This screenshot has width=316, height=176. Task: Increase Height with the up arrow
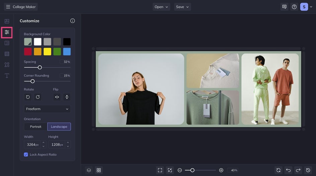[68, 143]
